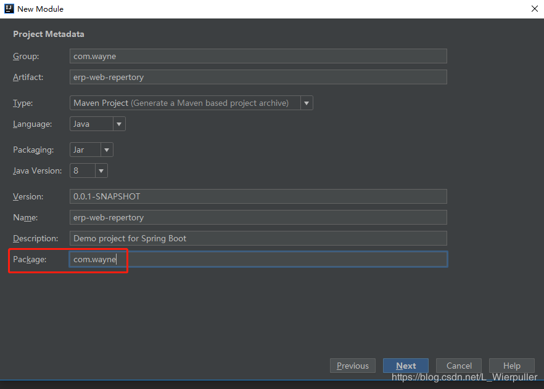Image resolution: width=544 pixels, height=389 pixels.
Task: Click the Type label
Action: (23, 103)
